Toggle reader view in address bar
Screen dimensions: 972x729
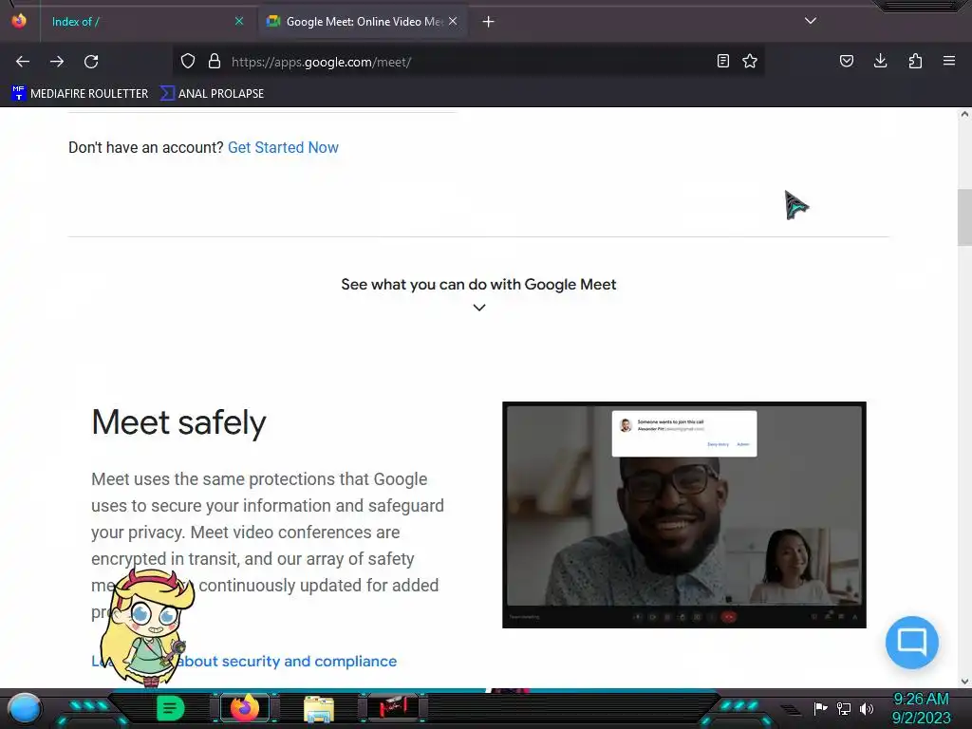tap(722, 61)
